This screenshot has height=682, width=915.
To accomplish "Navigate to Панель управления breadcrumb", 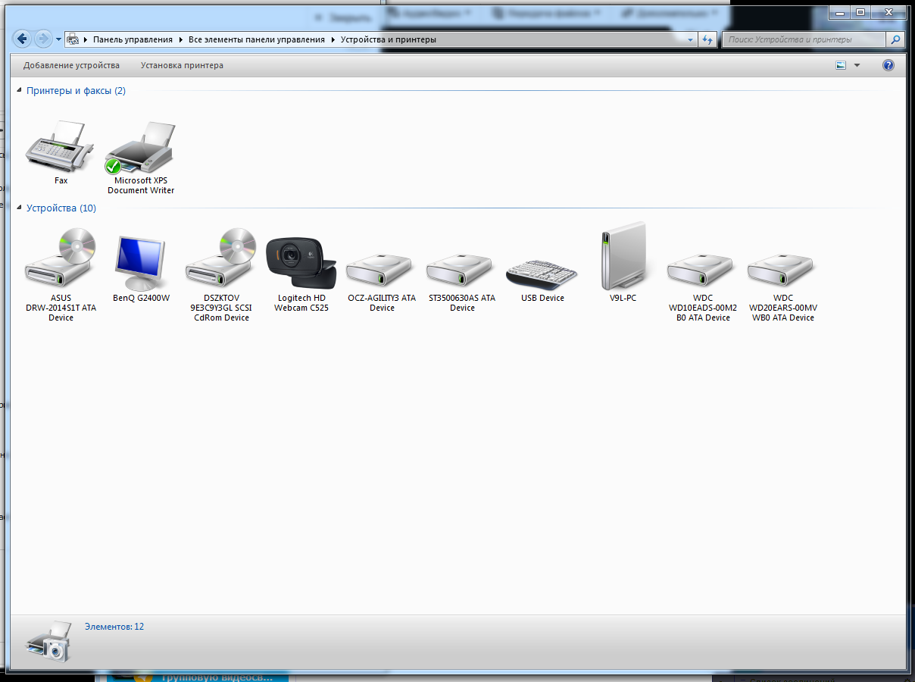I will 133,39.
